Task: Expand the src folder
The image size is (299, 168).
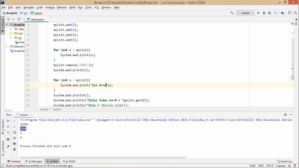Action: click(11, 38)
